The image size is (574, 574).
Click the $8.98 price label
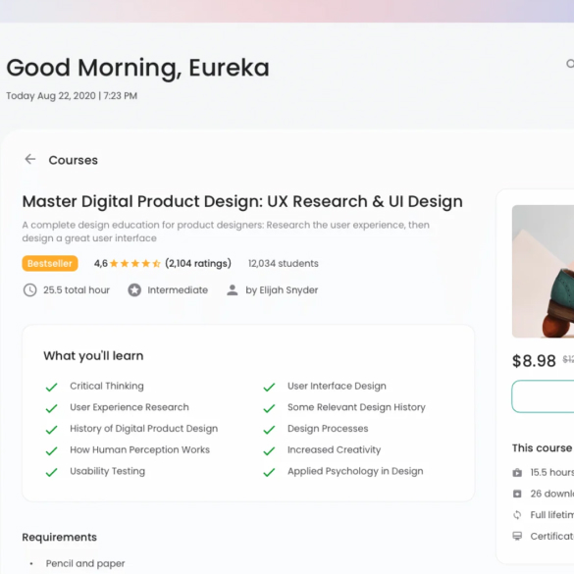[x=534, y=361]
